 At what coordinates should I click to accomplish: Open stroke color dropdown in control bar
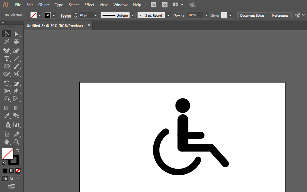point(54,15)
